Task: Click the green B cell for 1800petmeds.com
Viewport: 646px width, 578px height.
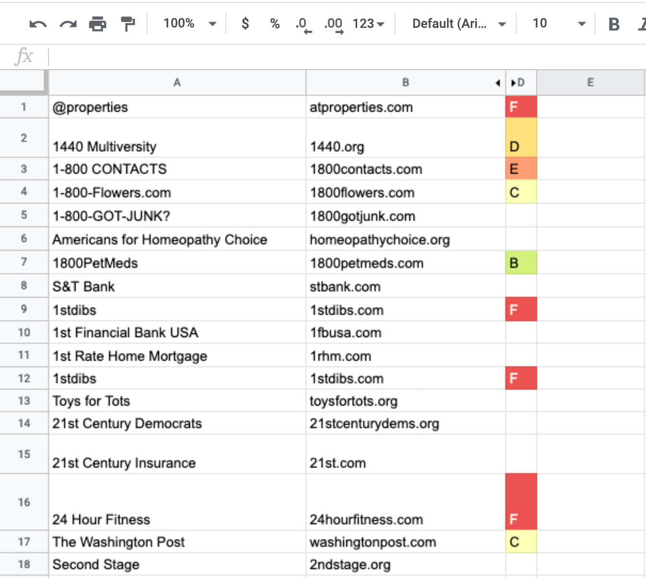Action: [521, 263]
